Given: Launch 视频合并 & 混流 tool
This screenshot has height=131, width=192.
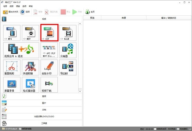Looking at the screenshot, I should tap(21, 50).
